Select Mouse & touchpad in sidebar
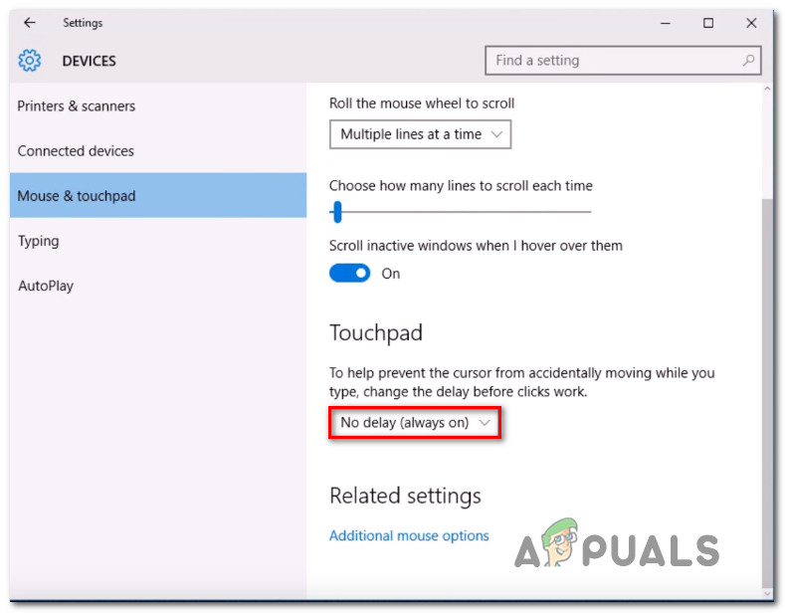 pyautogui.click(x=158, y=195)
